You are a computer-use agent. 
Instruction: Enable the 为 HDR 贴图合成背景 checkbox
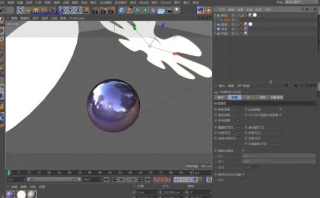click(x=281, y=115)
